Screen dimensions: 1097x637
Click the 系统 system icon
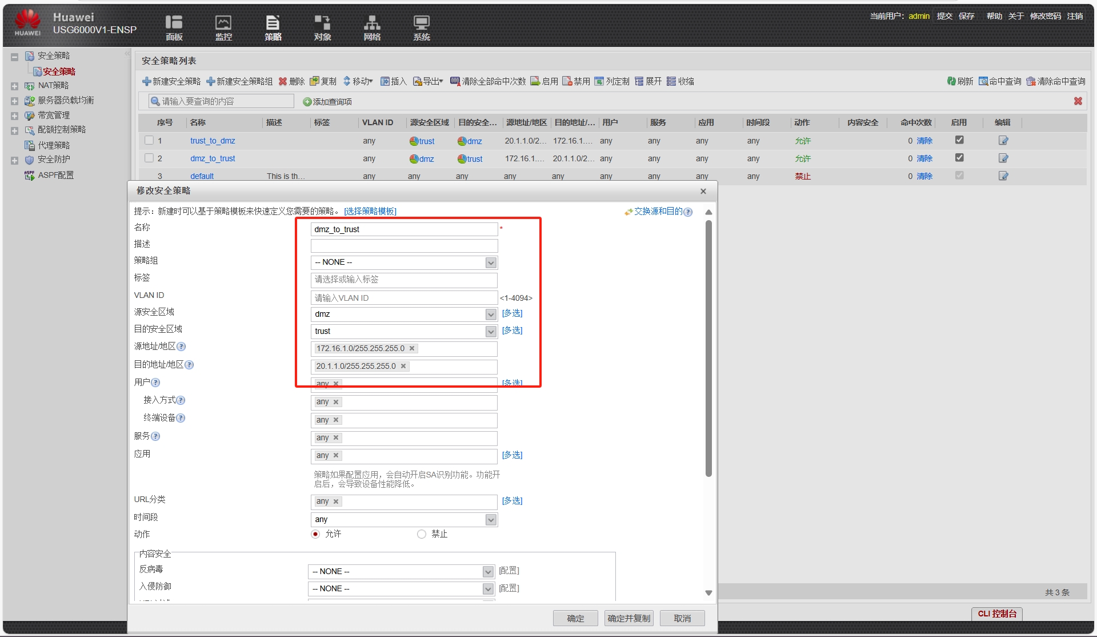pyautogui.click(x=421, y=23)
